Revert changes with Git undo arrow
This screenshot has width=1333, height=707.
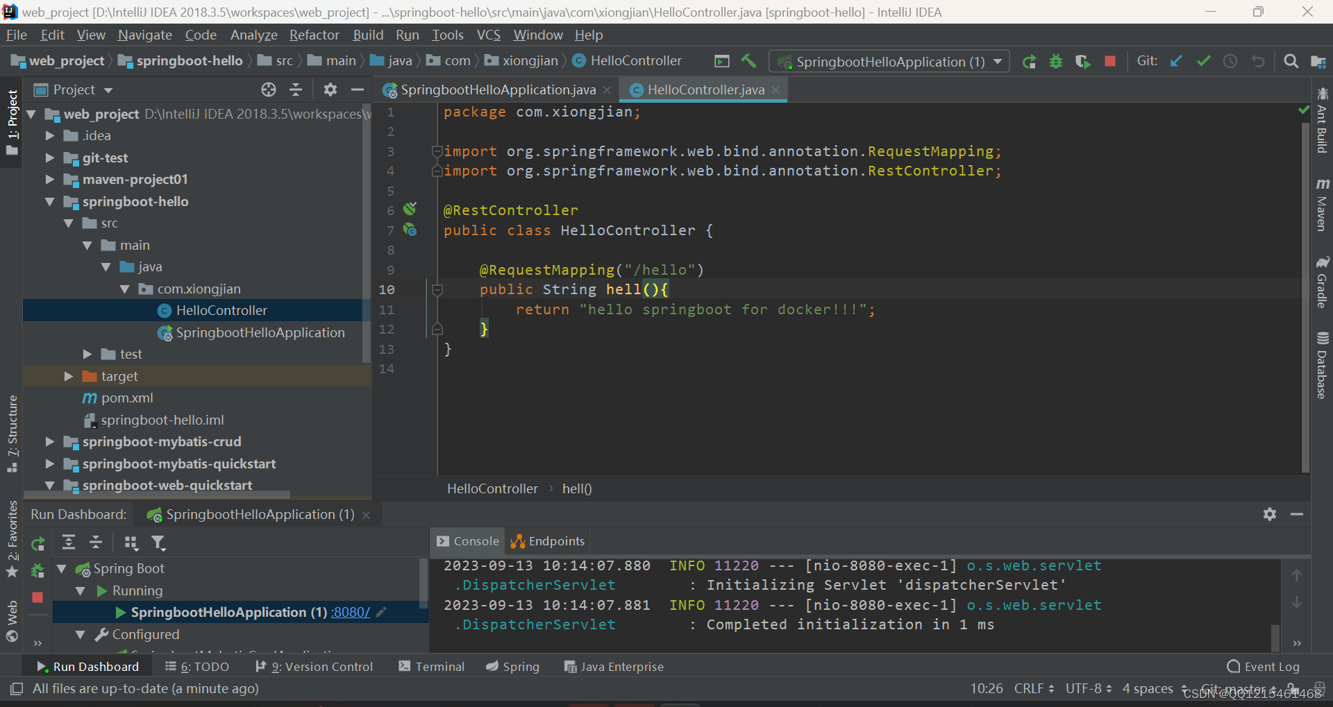pos(1257,61)
